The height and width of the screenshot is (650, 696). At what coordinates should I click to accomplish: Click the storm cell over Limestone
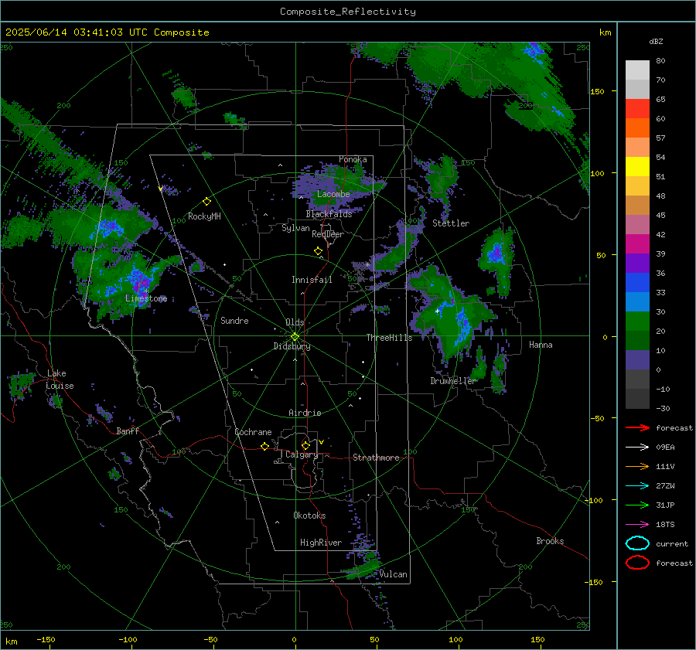click(x=139, y=282)
